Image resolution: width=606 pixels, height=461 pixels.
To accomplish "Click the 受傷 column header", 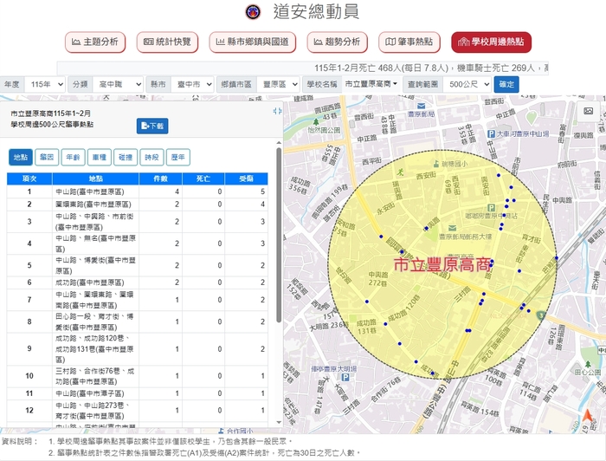I will tap(246, 179).
